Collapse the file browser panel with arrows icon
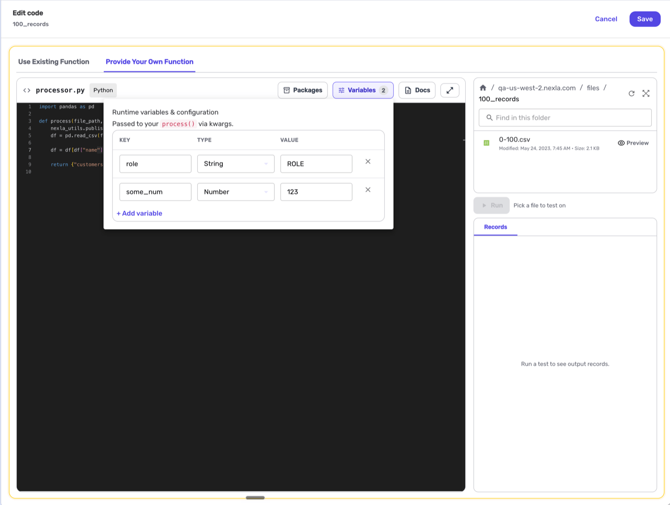670x505 pixels. [x=646, y=93]
